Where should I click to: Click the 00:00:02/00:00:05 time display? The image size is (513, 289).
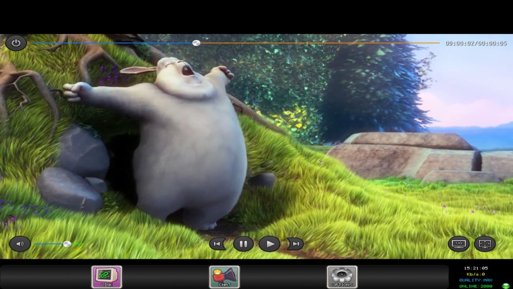point(476,43)
